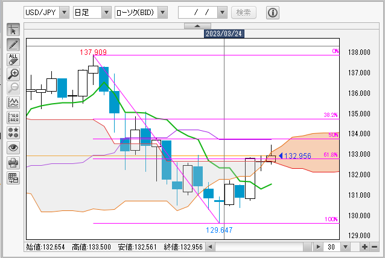Click the 検索 search button
Image resolution: width=385 pixels, height=258 pixels.
coord(244,13)
